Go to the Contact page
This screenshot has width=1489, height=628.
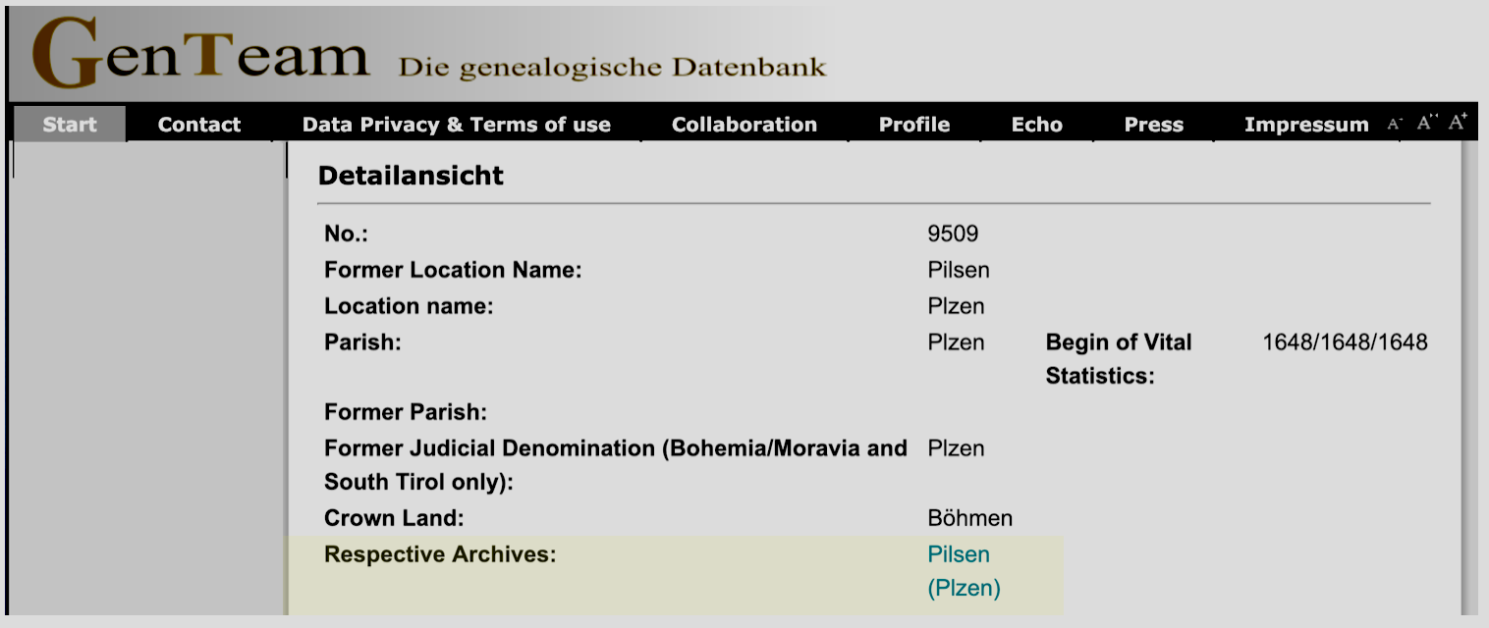199,125
